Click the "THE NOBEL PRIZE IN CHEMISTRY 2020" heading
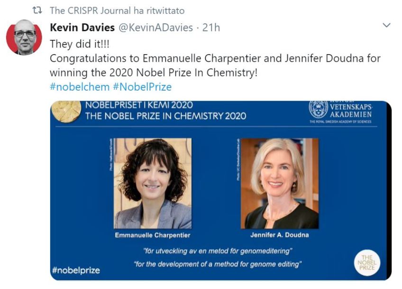 (165, 115)
